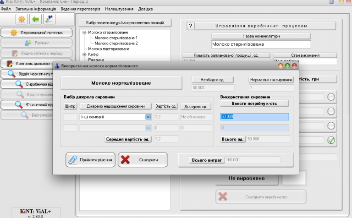This screenshot has height=218, width=352.
Task: Click the green checkmark indicator in background panel
Action: tap(331, 140)
